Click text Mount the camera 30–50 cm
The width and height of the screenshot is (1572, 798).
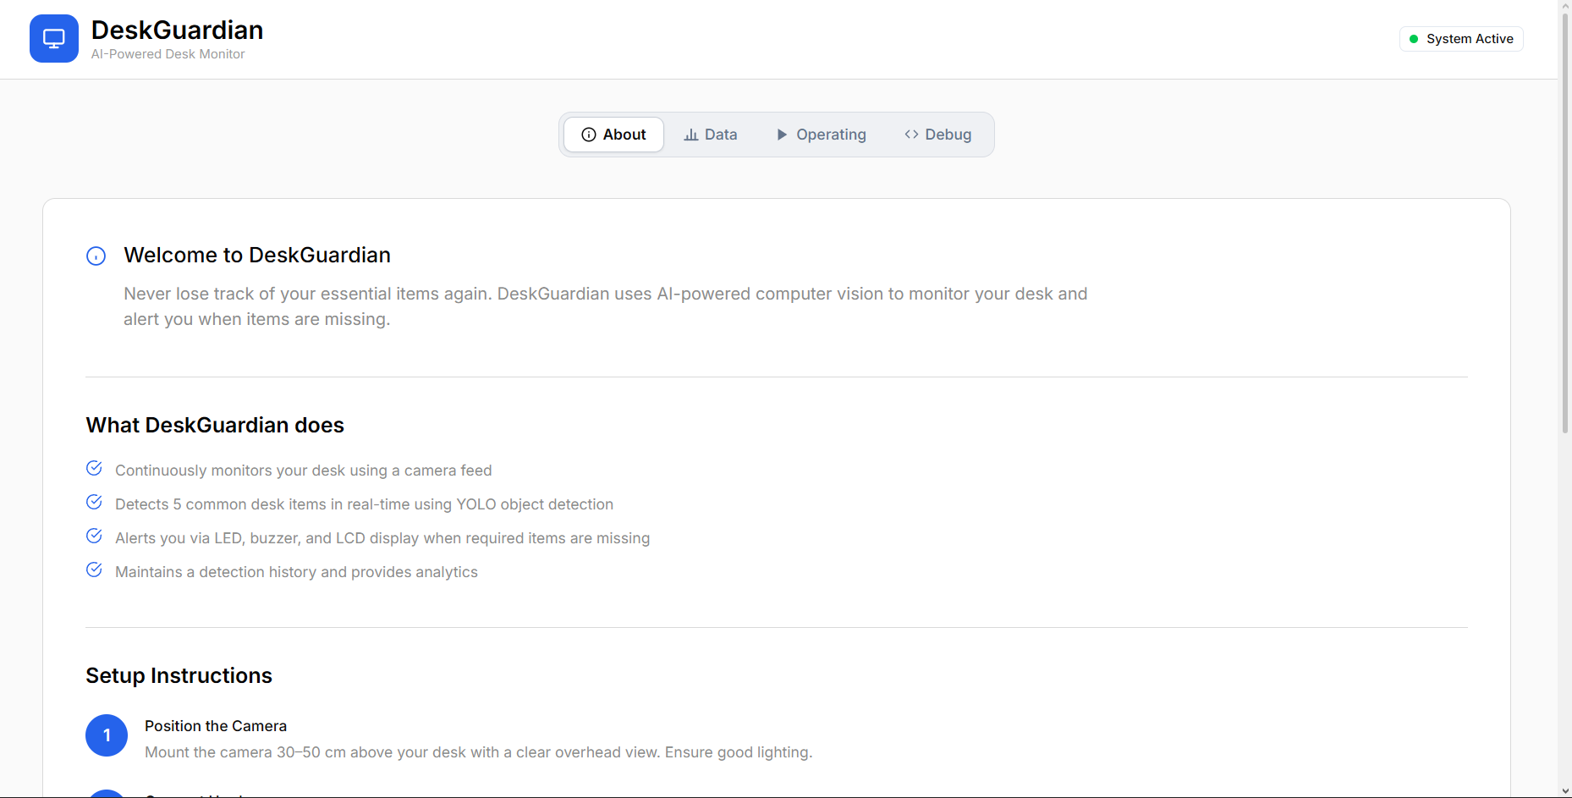478,752
